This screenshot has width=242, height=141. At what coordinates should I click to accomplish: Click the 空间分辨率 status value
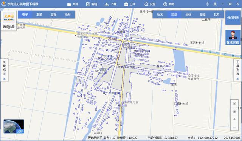coord(163,138)
